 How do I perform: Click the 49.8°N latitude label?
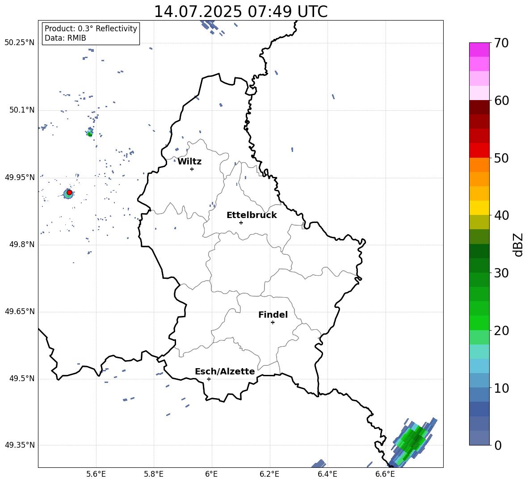(x=22, y=244)
